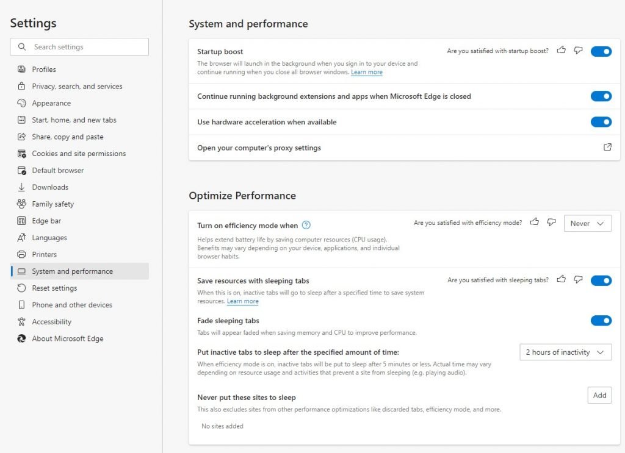Click Open your computer's proxy settings
Screen dimensions: 625x453
tap(404, 148)
